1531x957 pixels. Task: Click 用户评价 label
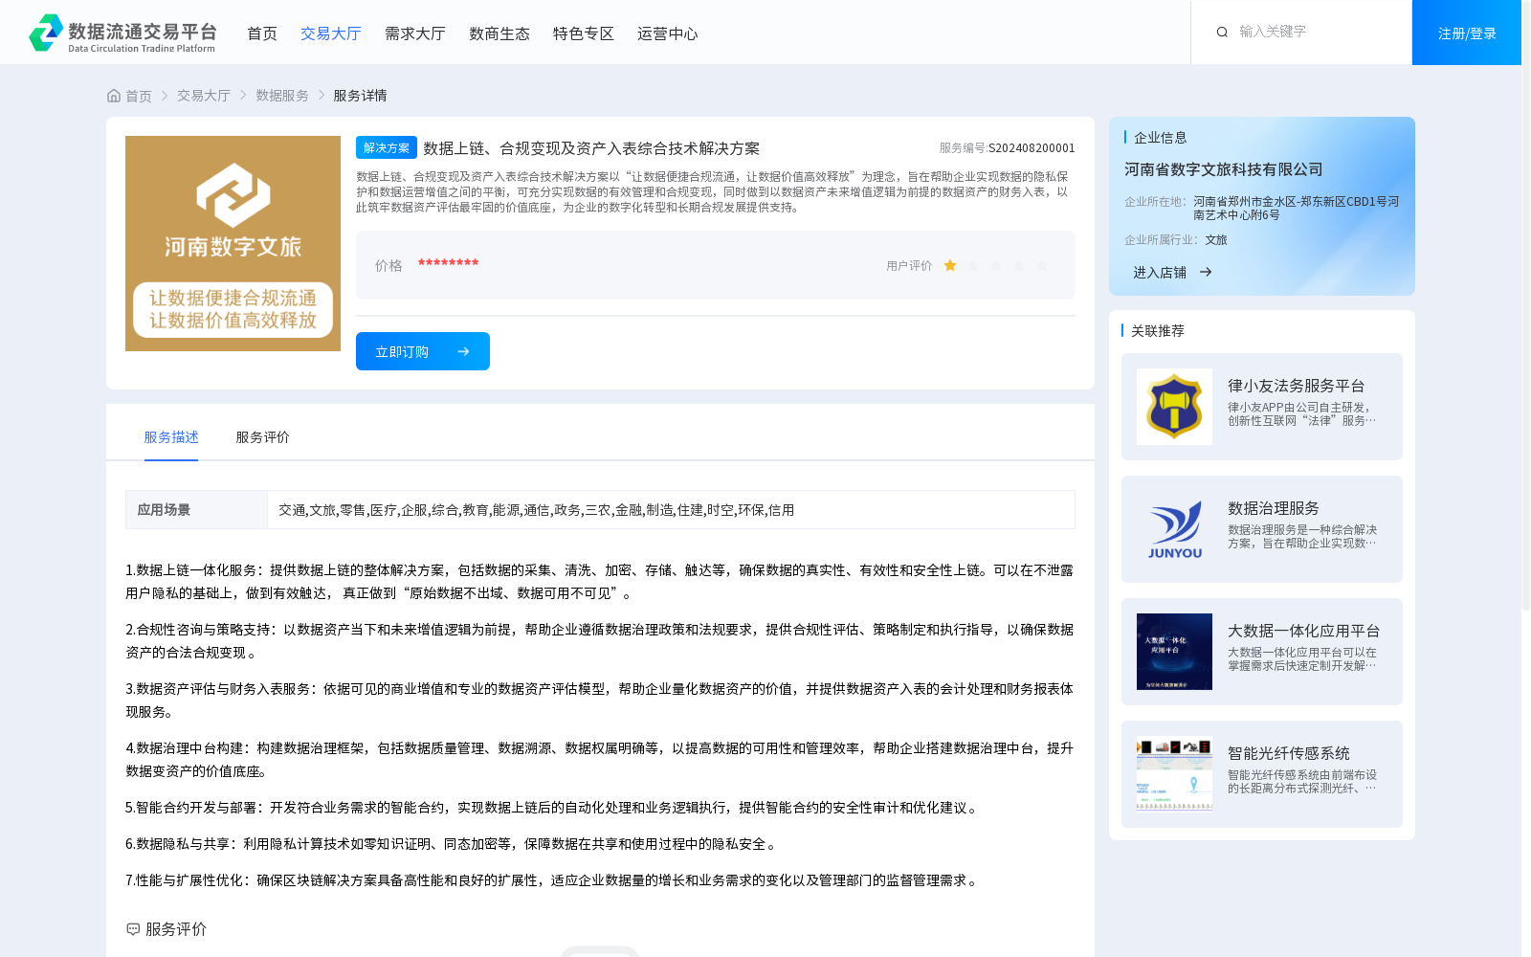click(909, 266)
